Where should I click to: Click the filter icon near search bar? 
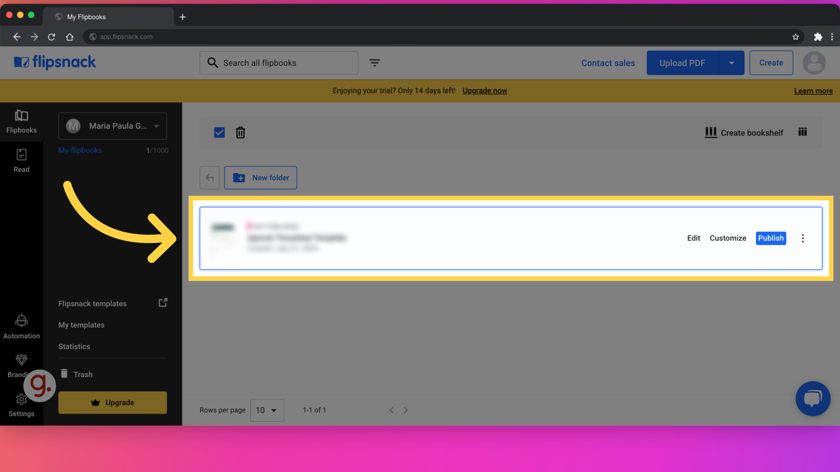point(374,62)
